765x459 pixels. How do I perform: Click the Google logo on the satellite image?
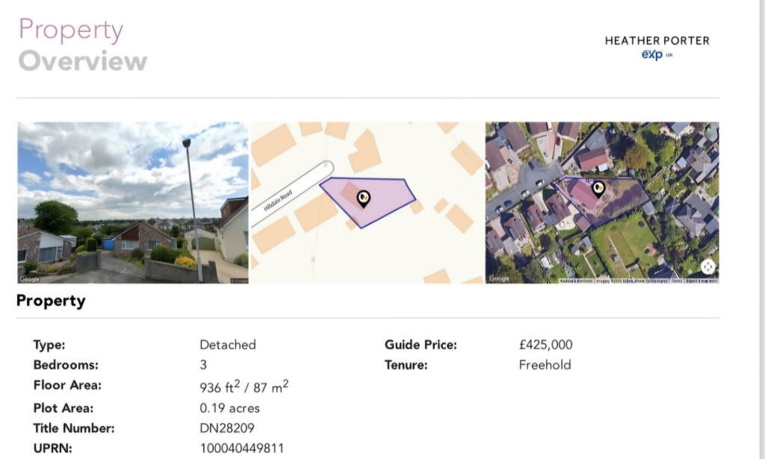pyautogui.click(x=498, y=279)
